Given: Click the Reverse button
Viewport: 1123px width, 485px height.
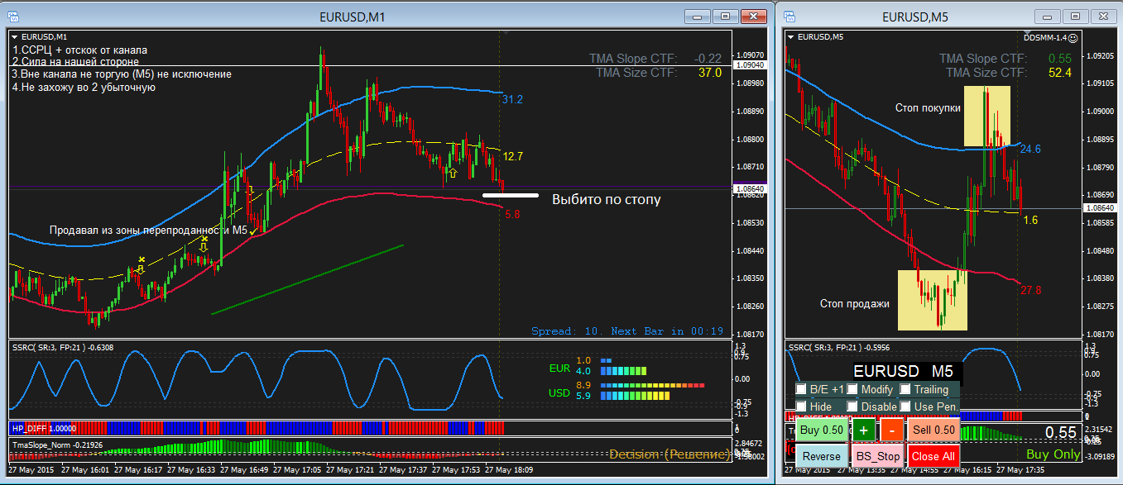Looking at the screenshot, I should click(x=821, y=456).
